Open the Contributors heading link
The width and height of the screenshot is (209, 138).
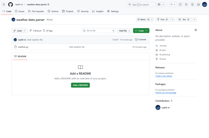point(164,101)
